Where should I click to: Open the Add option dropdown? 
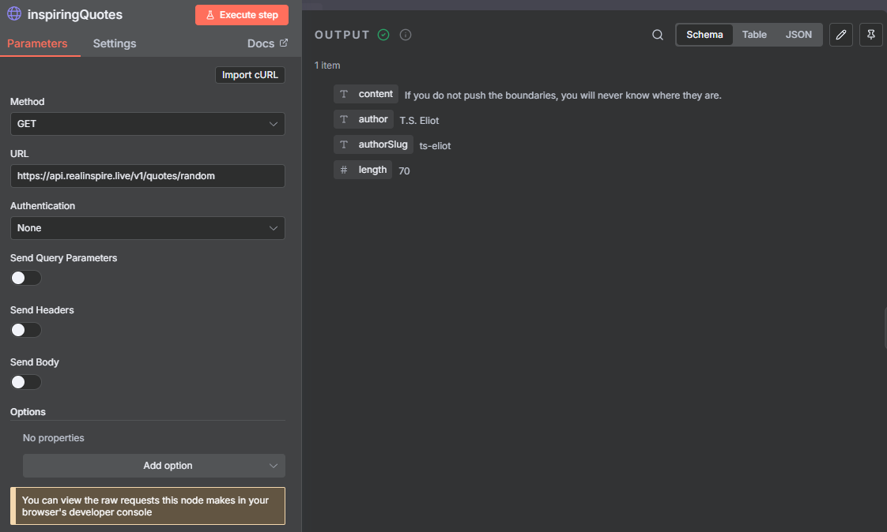(153, 466)
